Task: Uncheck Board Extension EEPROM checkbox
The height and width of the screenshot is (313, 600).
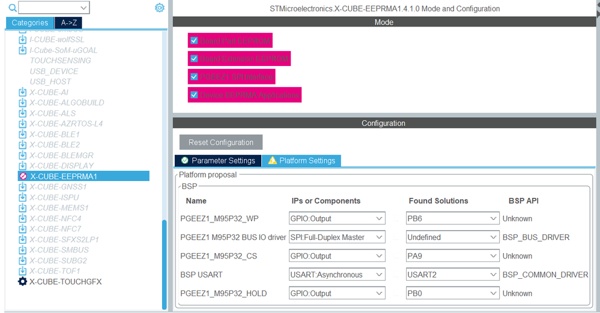Action: click(194, 59)
